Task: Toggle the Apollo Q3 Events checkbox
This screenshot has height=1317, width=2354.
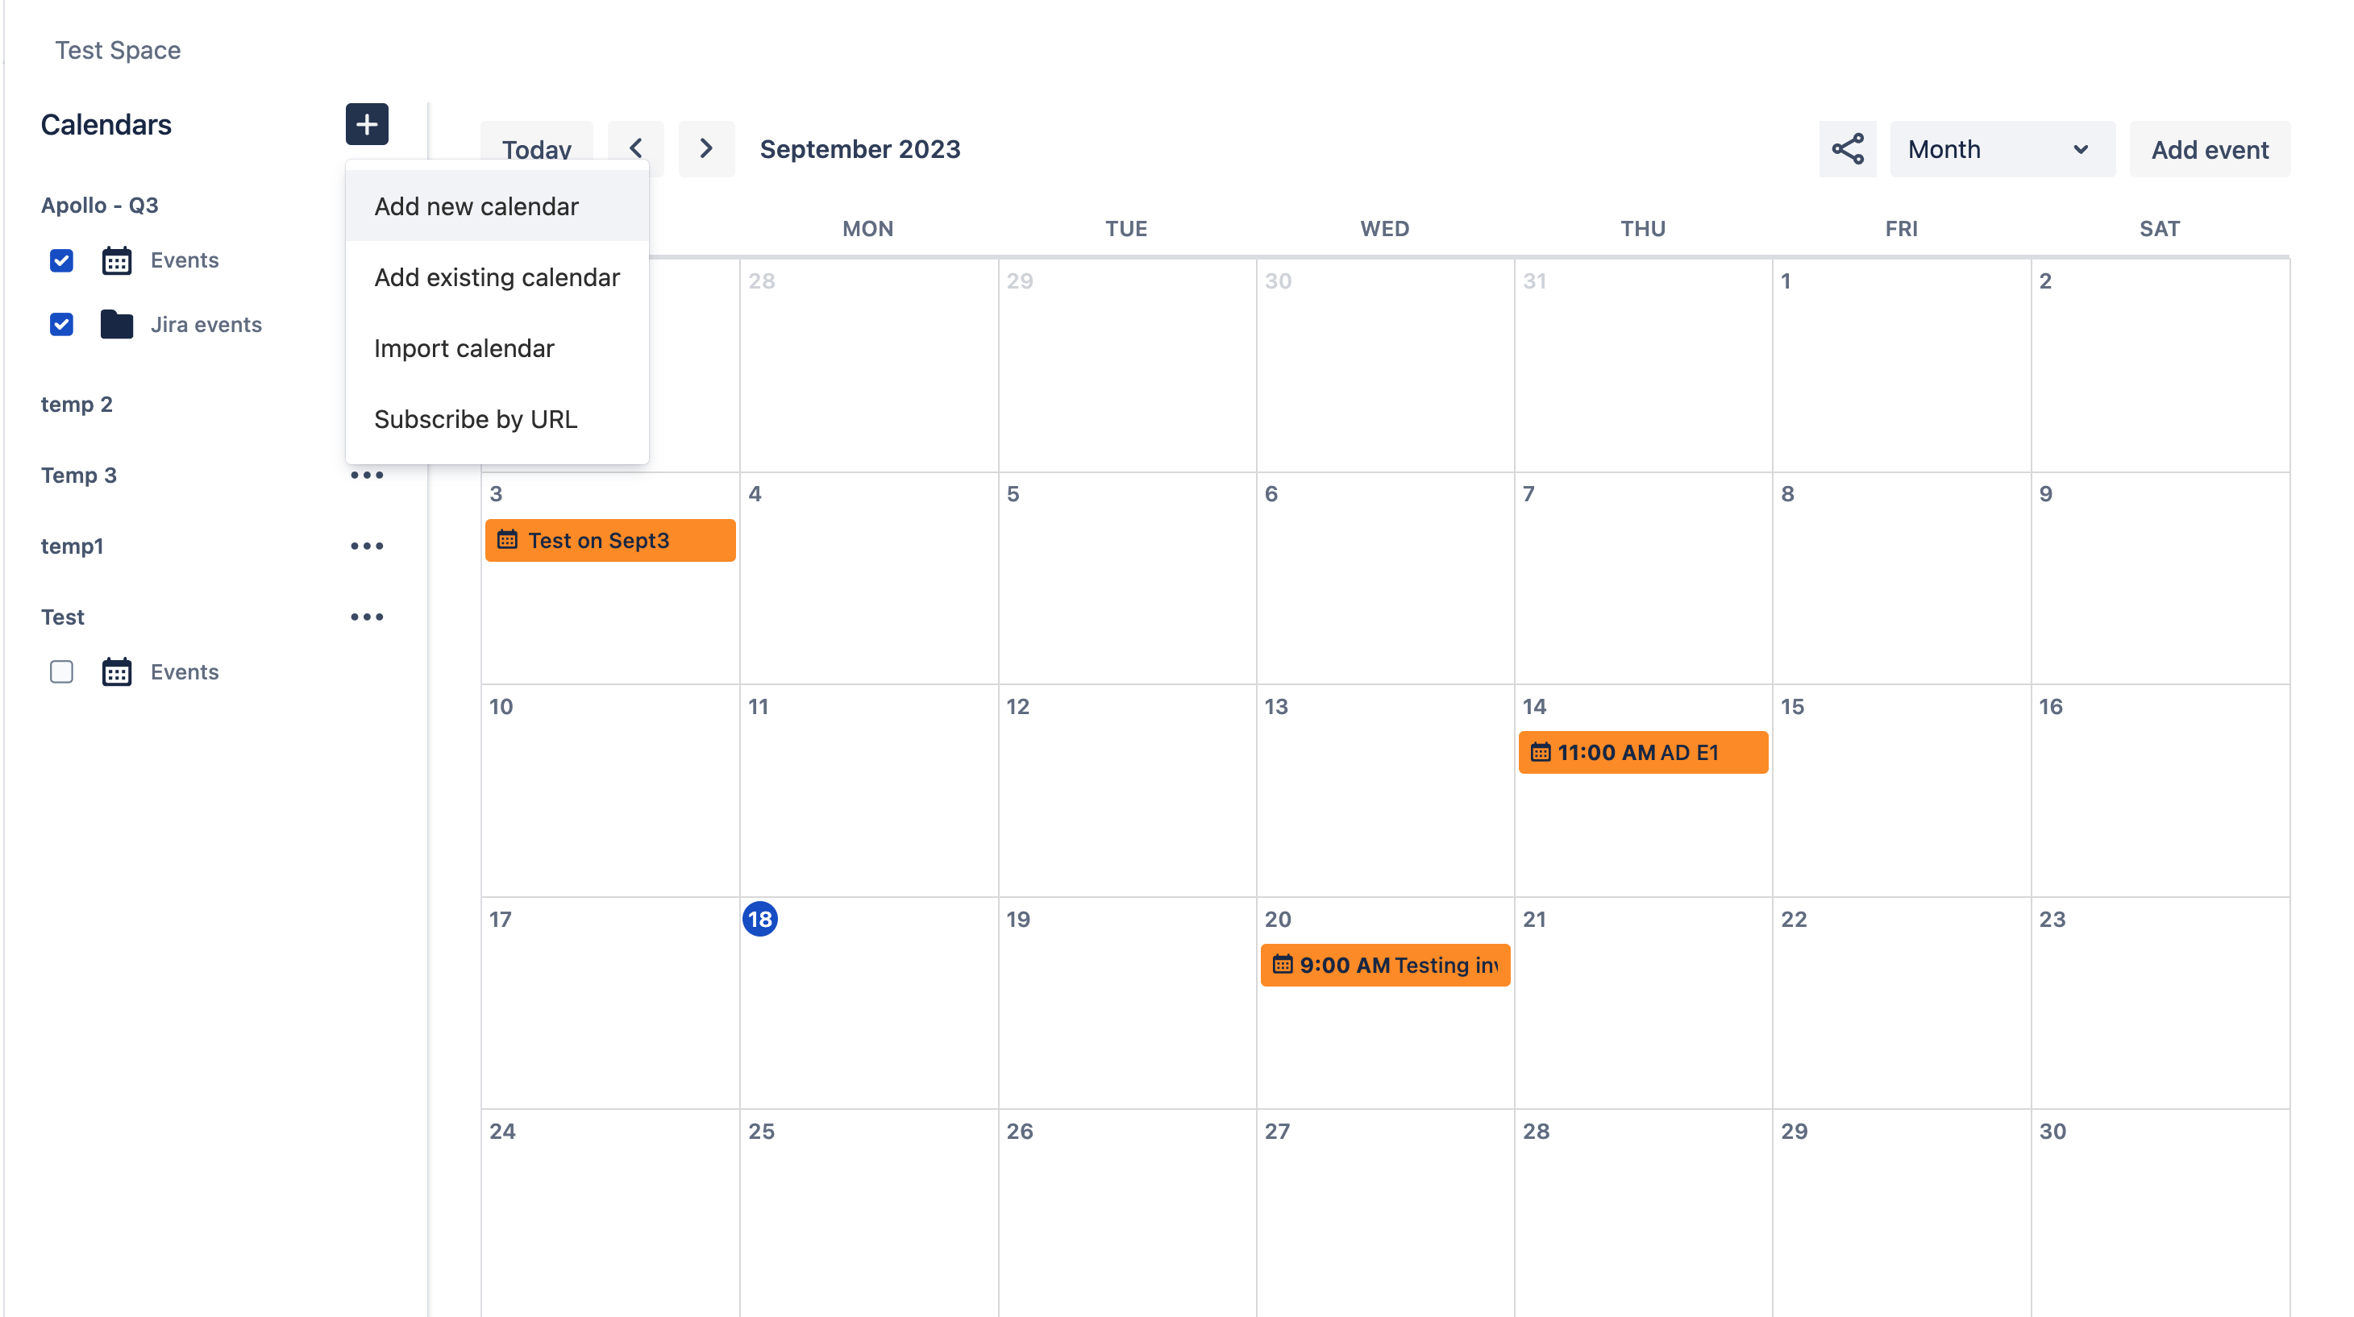Action: [x=61, y=259]
